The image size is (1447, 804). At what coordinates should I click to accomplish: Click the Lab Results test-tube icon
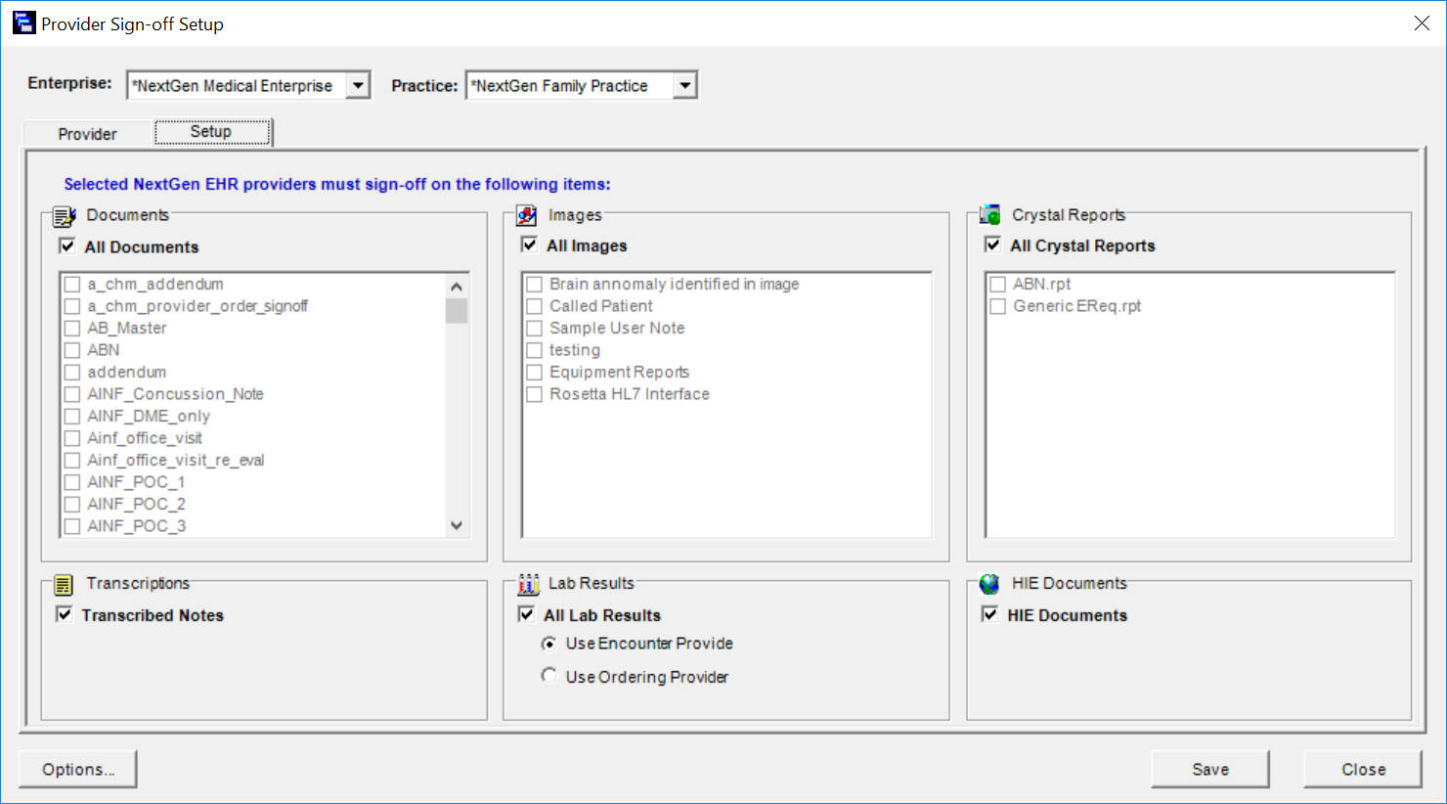(528, 584)
